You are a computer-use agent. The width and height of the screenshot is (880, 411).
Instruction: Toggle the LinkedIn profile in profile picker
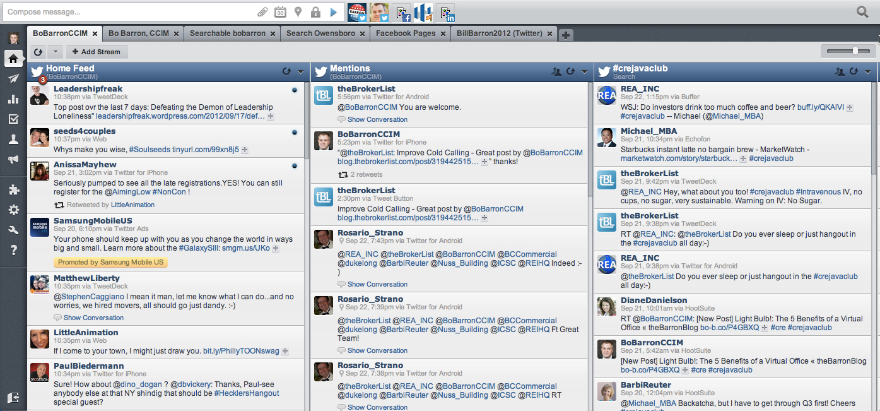(x=446, y=12)
